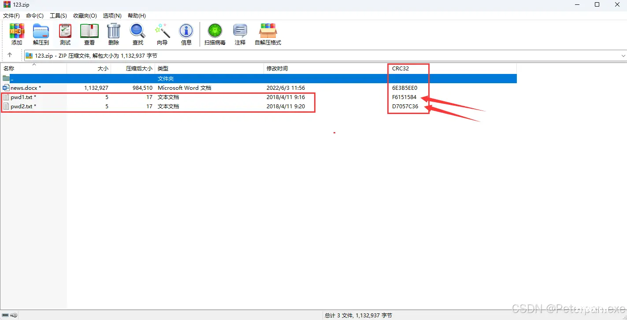Screen dimensions: 627x320
Task: Open the Favorites (收藏夹) menu
Action: tap(85, 15)
